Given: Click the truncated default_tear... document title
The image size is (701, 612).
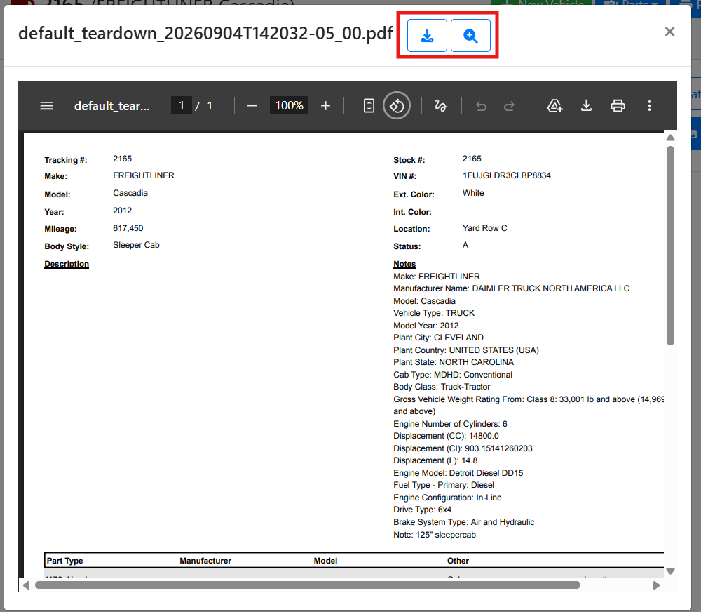Looking at the screenshot, I should (x=111, y=106).
